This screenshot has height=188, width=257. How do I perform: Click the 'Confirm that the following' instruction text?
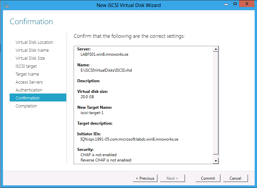pos(129,36)
